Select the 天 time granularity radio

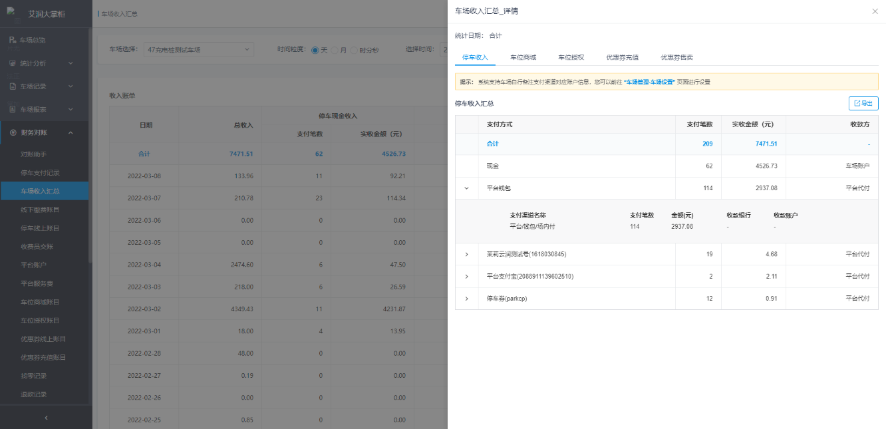click(x=315, y=50)
